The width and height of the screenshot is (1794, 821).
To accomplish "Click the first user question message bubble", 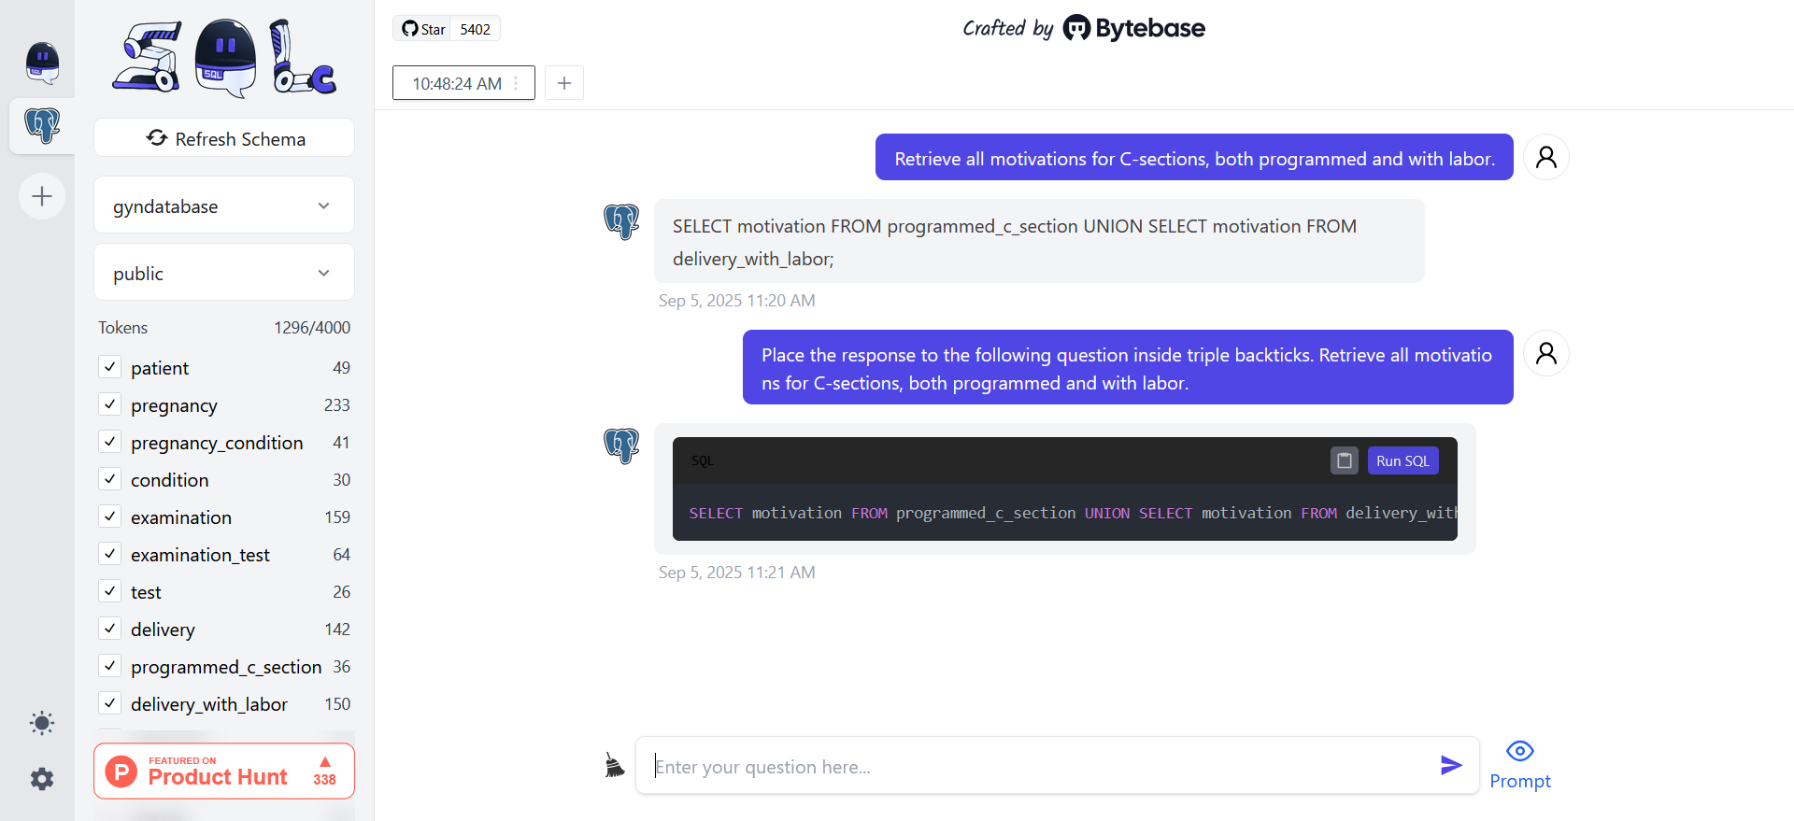I will (x=1194, y=158).
